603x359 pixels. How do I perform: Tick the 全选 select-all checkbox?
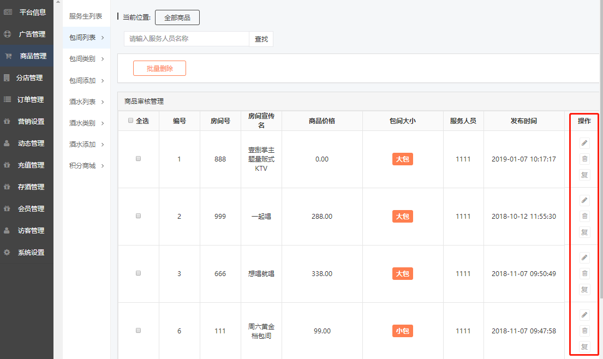[131, 121]
